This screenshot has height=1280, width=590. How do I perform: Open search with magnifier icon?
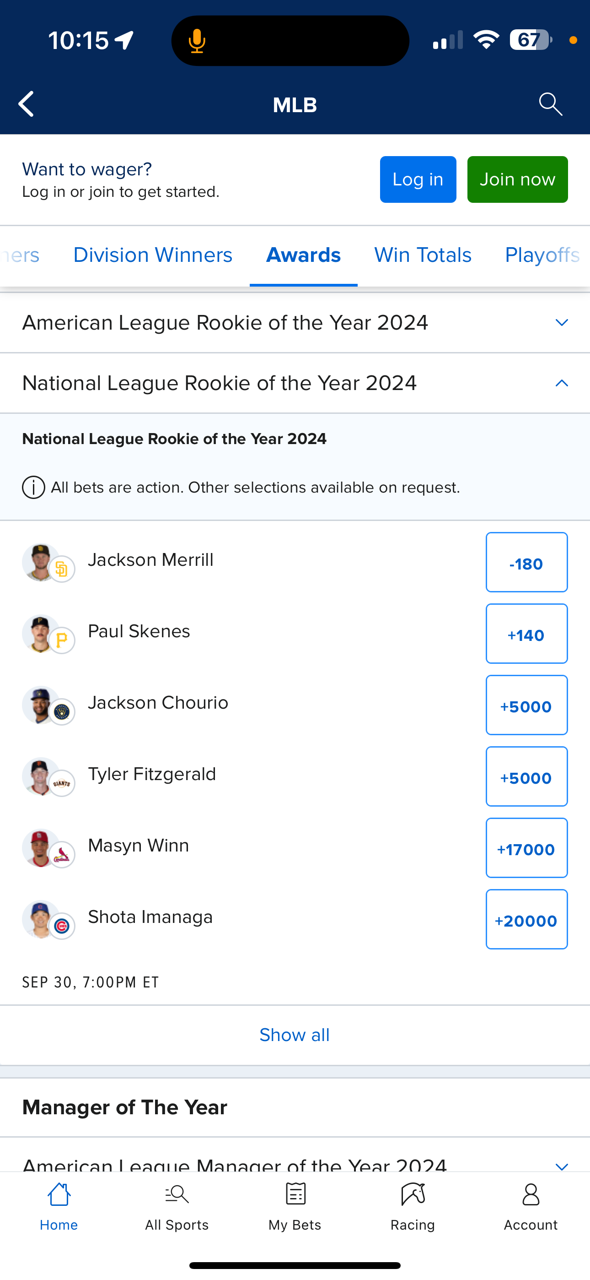(x=550, y=104)
